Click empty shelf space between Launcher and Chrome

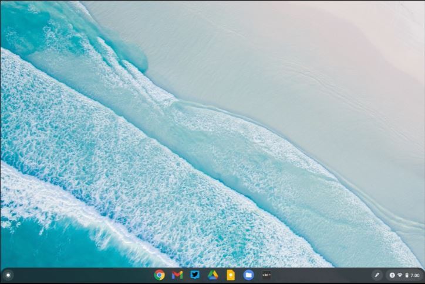[x=82, y=275]
